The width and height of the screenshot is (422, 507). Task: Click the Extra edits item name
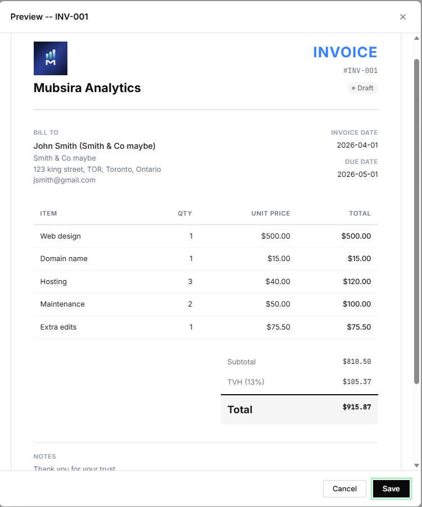click(x=58, y=327)
